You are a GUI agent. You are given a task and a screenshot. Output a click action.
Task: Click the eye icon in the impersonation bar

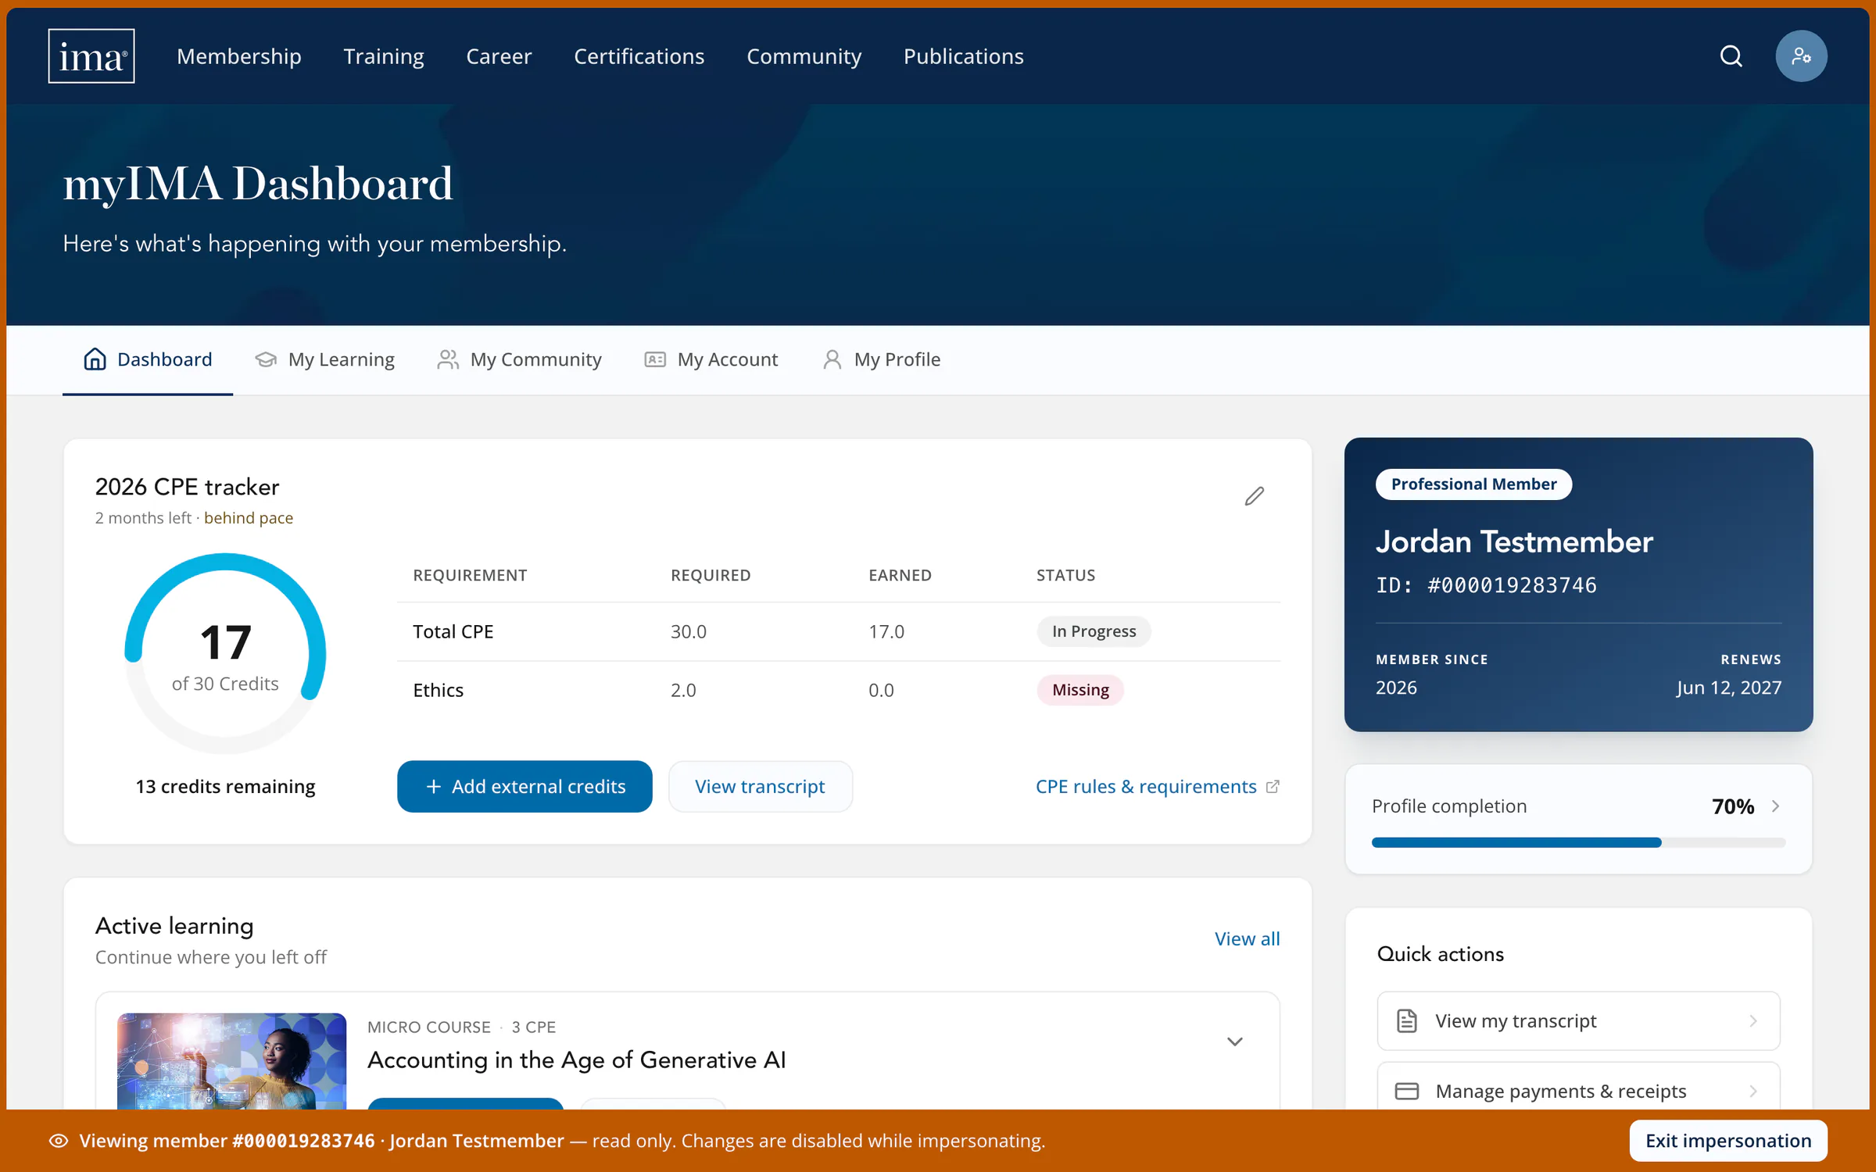click(59, 1141)
